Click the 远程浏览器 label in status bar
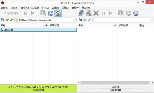 coord(116,90)
